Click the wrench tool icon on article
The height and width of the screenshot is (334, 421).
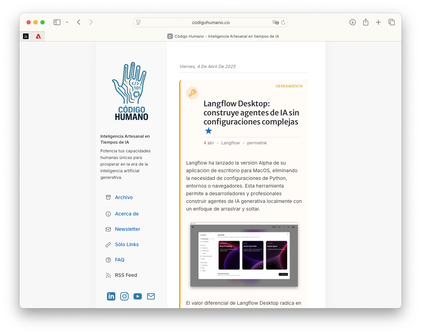(192, 93)
